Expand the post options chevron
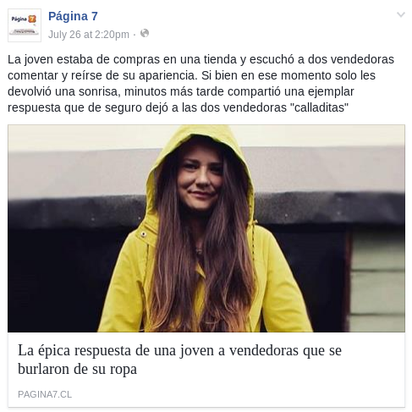The width and height of the screenshot is (412, 412). (401, 14)
